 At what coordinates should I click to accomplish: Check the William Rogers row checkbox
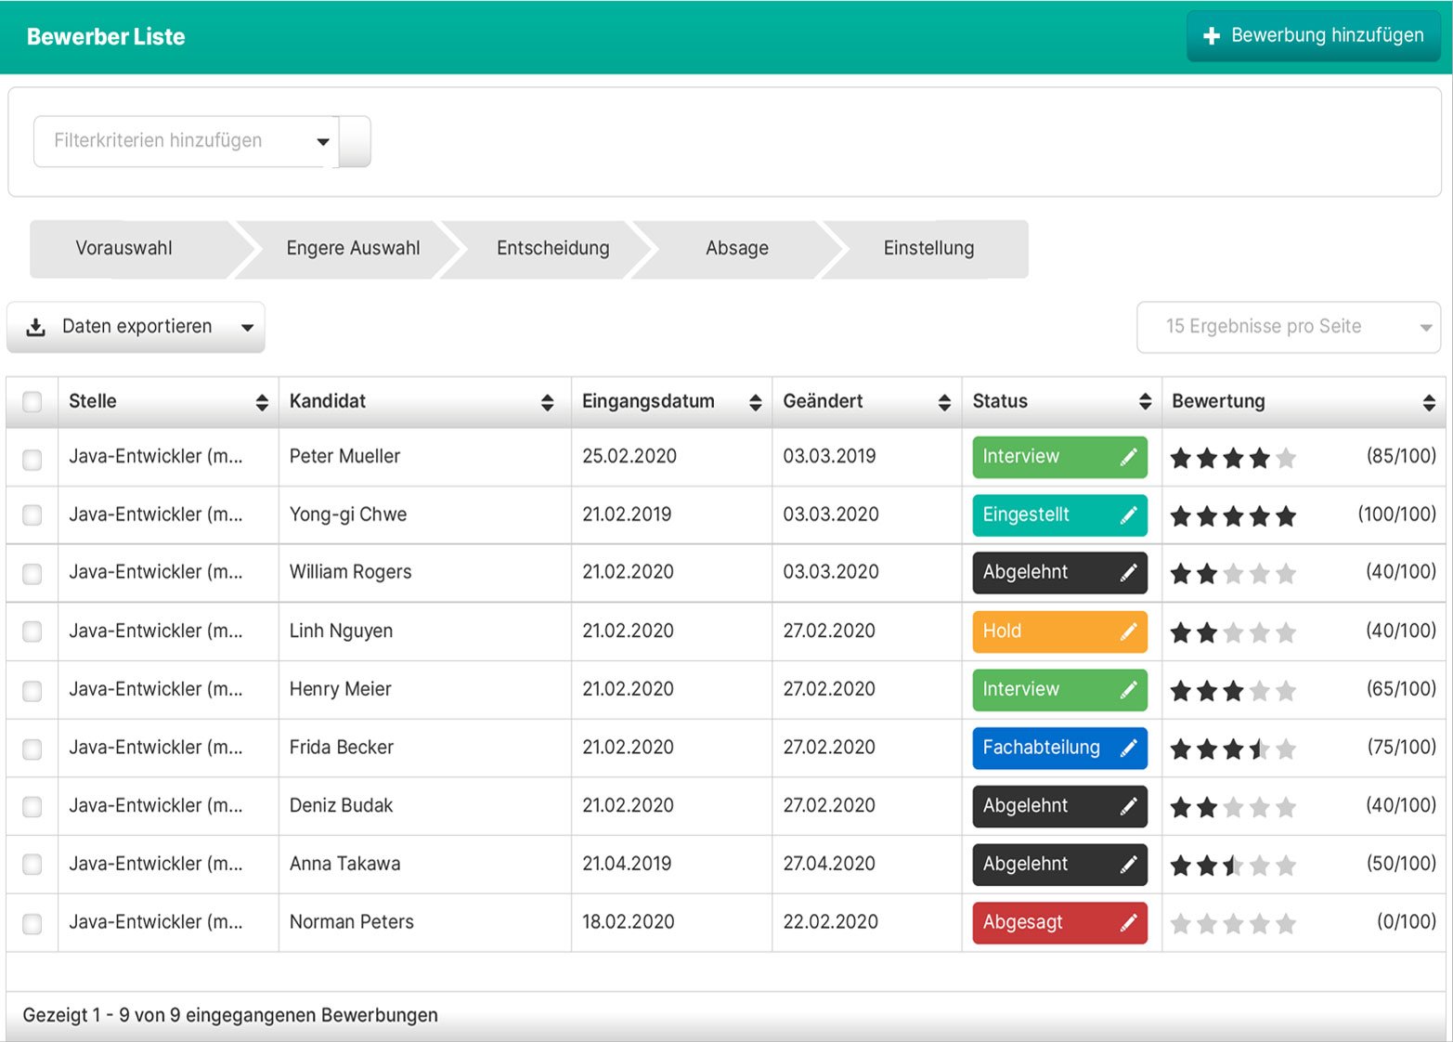pyautogui.click(x=32, y=574)
